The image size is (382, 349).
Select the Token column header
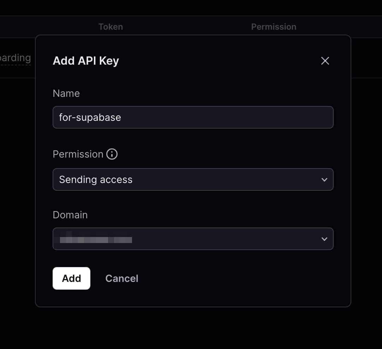(x=111, y=27)
